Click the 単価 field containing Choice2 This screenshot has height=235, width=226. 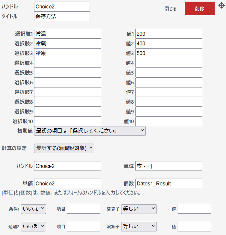point(68,183)
